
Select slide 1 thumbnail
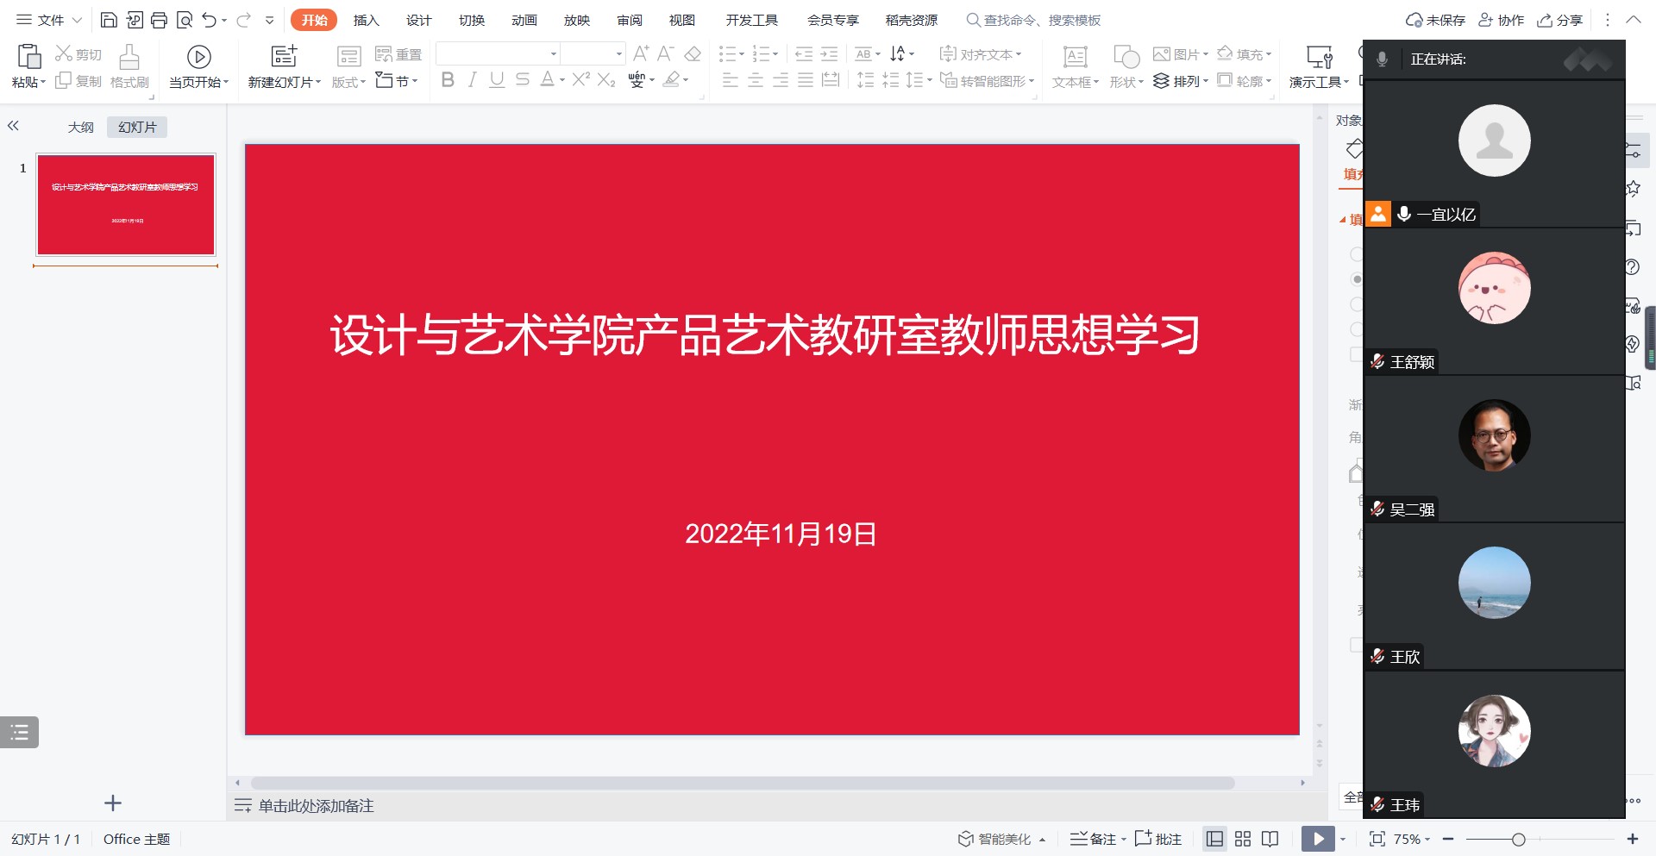pos(126,205)
